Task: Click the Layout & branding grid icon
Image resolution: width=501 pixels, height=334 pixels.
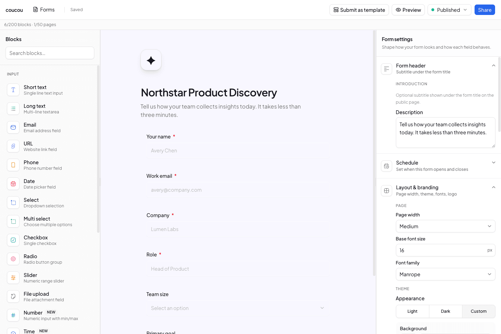Action: coord(387,191)
